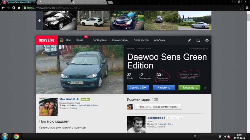Click the plus icon beside car photos
Image resolution: width=250 pixels, height=140 pixels.
[39, 21]
